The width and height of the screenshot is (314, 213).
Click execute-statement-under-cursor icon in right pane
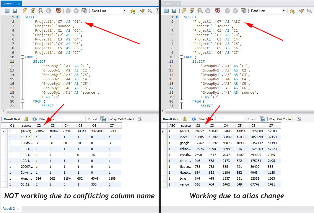(192, 11)
